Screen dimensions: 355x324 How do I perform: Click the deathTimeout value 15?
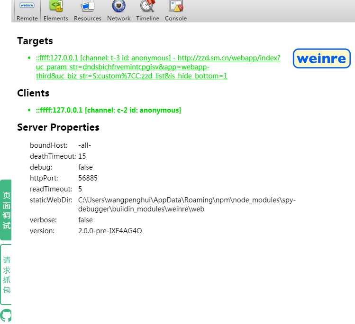click(82, 156)
